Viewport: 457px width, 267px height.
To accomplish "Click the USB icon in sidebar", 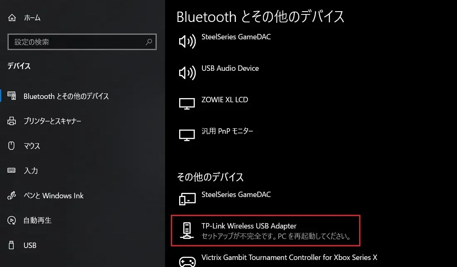I will point(11,245).
